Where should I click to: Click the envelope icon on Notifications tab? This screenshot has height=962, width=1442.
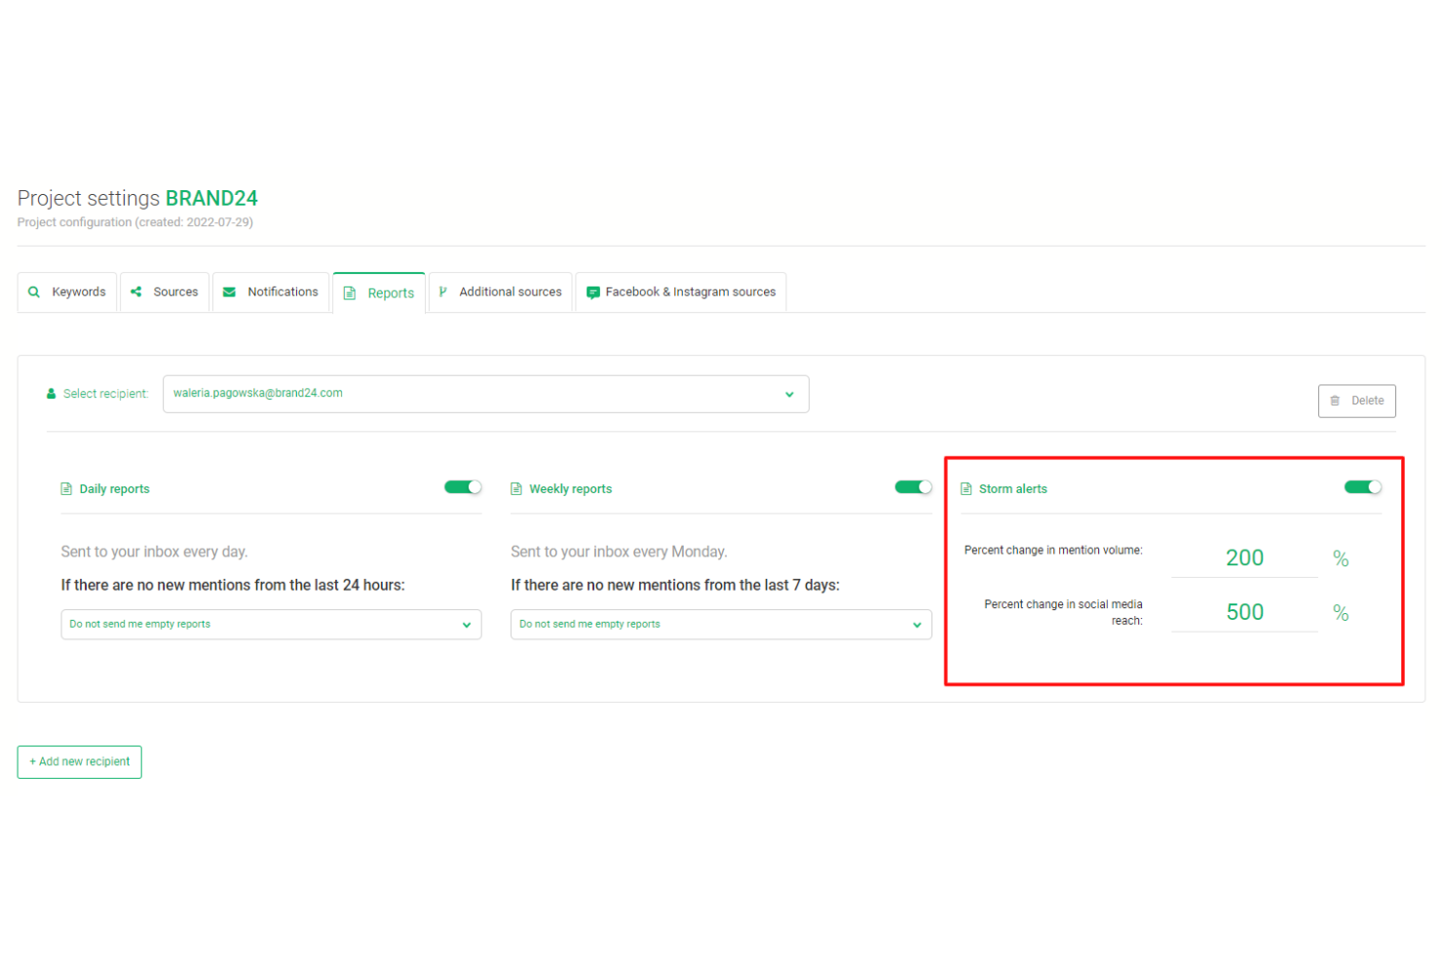click(x=229, y=291)
